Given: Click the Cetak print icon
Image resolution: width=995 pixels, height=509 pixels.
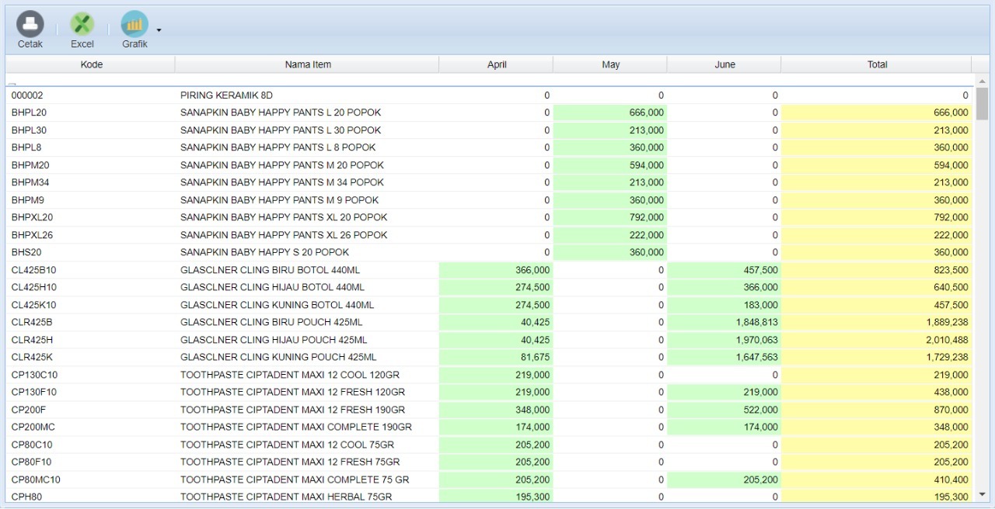Looking at the screenshot, I should [x=30, y=25].
